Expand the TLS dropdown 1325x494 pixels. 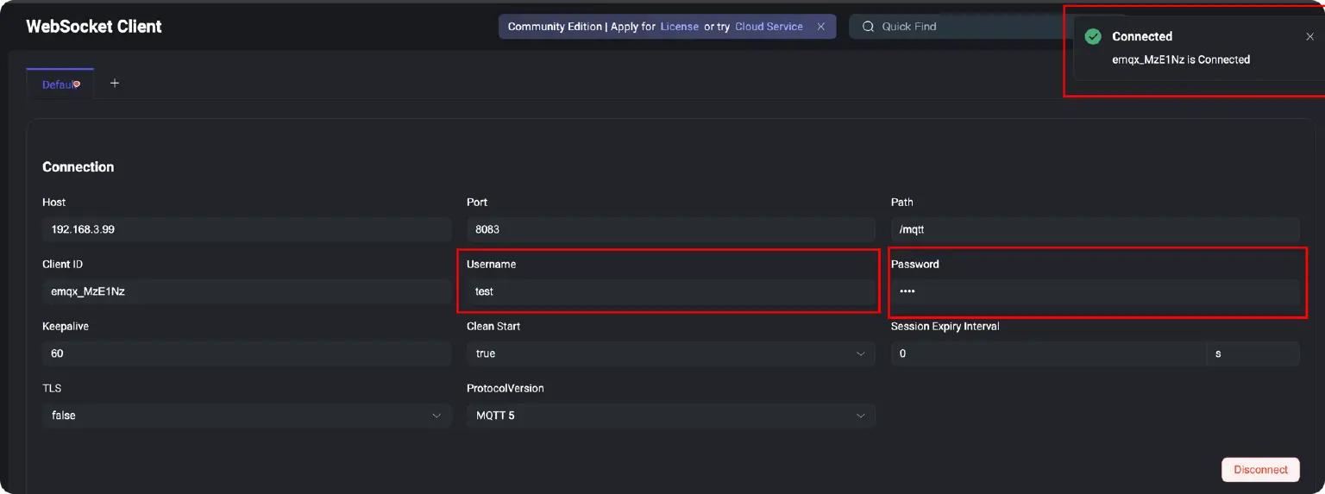(246, 416)
